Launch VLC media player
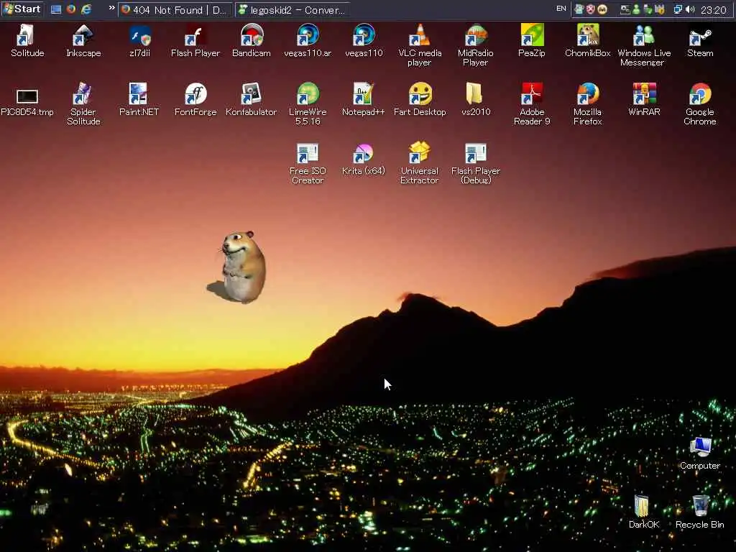Screen dimensions: 736x552 tap(420, 45)
